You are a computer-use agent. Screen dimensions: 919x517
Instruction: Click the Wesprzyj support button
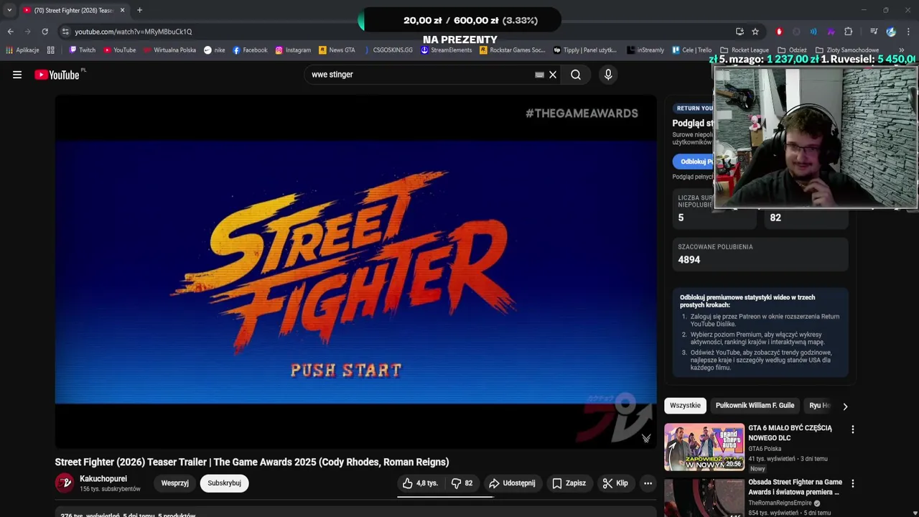coord(174,483)
